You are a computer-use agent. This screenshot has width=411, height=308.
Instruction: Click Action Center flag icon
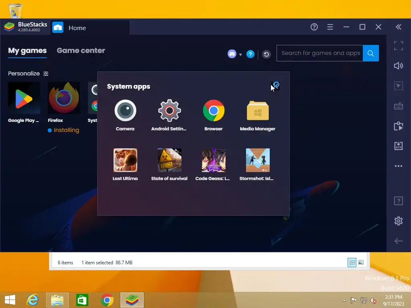354,300
